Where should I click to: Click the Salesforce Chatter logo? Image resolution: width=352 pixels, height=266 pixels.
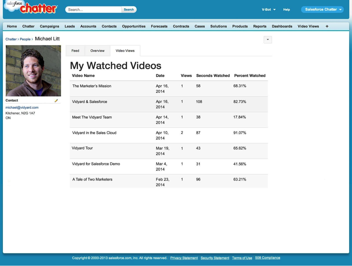(x=32, y=8)
